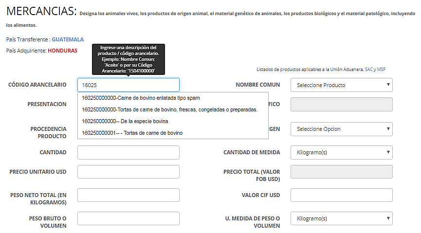Open the MSF product list link
421x233 pixels.
(x=381, y=70)
